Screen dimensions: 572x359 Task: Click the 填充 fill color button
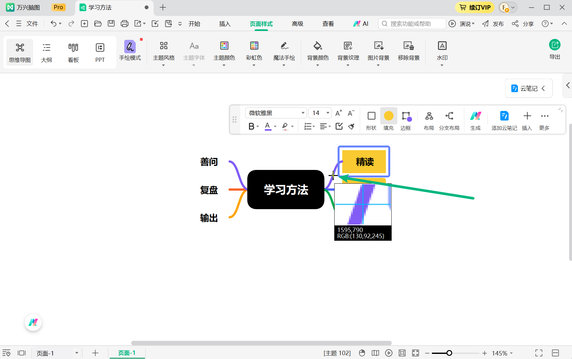388,120
